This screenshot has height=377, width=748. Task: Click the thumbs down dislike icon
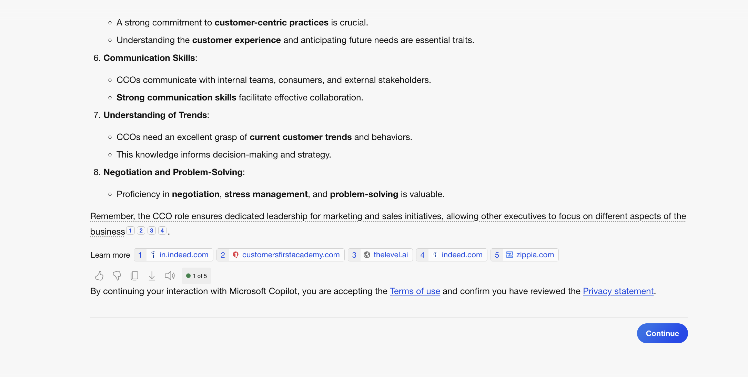tap(117, 276)
